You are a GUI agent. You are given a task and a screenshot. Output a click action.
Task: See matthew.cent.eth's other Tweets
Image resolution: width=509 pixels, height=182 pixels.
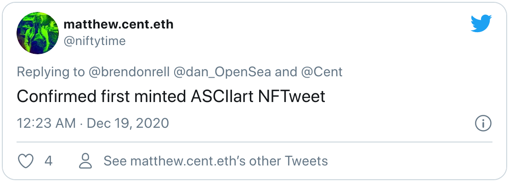[x=215, y=161]
